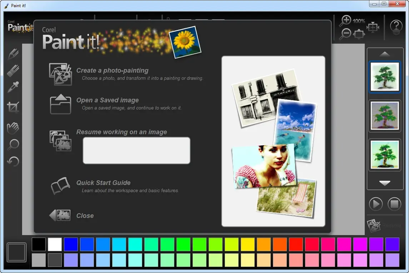Image resolution: width=409 pixels, height=273 pixels.
Task: Click the Undo arrow icon
Action: (x=13, y=161)
